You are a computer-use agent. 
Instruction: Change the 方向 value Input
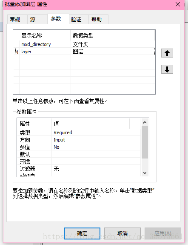point(91,140)
